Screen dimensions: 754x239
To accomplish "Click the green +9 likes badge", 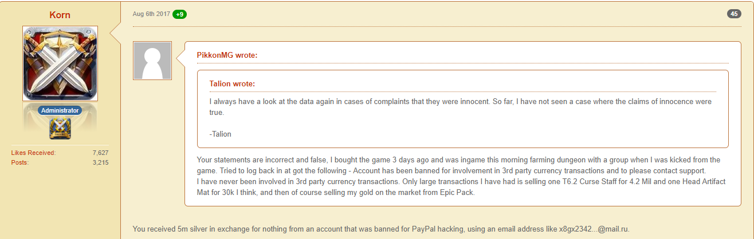I will tap(180, 14).
